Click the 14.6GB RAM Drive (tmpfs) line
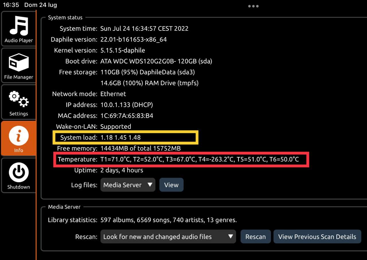Screen dimensions: 367x260 (149, 83)
